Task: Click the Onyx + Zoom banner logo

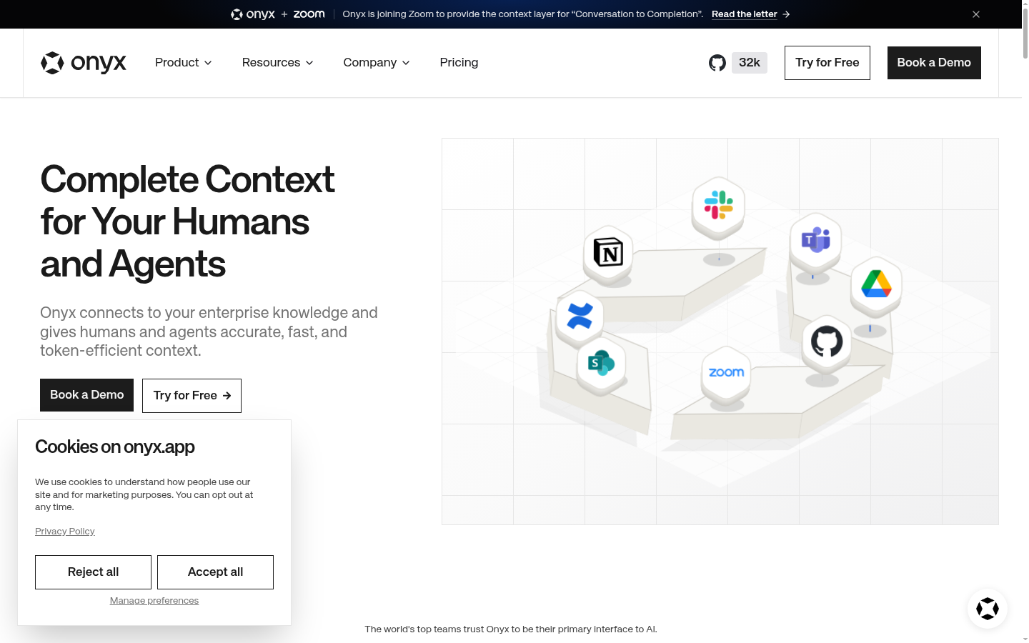Action: (278, 14)
